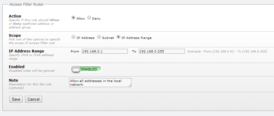Click the green ENABLED switch label
The width and height of the screenshot is (274, 116).
(89, 69)
